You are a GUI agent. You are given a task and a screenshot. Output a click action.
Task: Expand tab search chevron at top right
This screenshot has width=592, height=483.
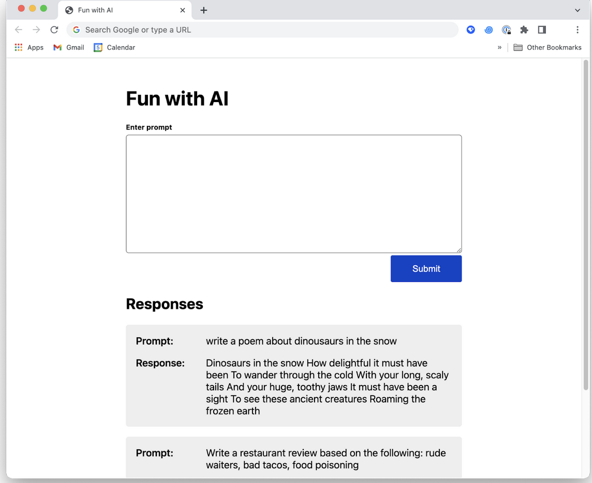point(578,10)
